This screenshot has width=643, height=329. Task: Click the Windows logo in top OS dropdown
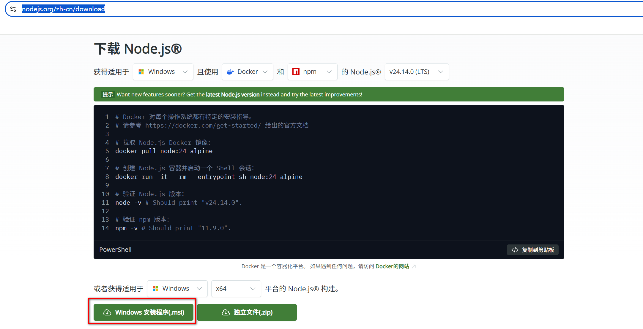141,72
